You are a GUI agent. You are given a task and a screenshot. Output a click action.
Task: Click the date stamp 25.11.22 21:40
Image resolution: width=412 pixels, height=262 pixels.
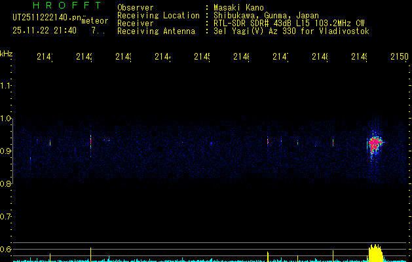click(x=45, y=31)
